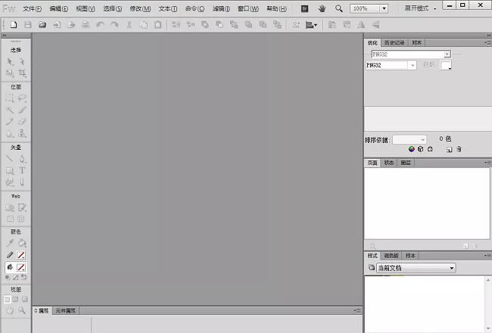The image size is (492, 333).
Task: Select the Knife tool
Action: [22, 182]
